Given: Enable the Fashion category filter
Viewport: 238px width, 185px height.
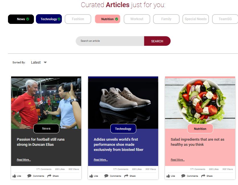Looking at the screenshot, I should 78,19.
